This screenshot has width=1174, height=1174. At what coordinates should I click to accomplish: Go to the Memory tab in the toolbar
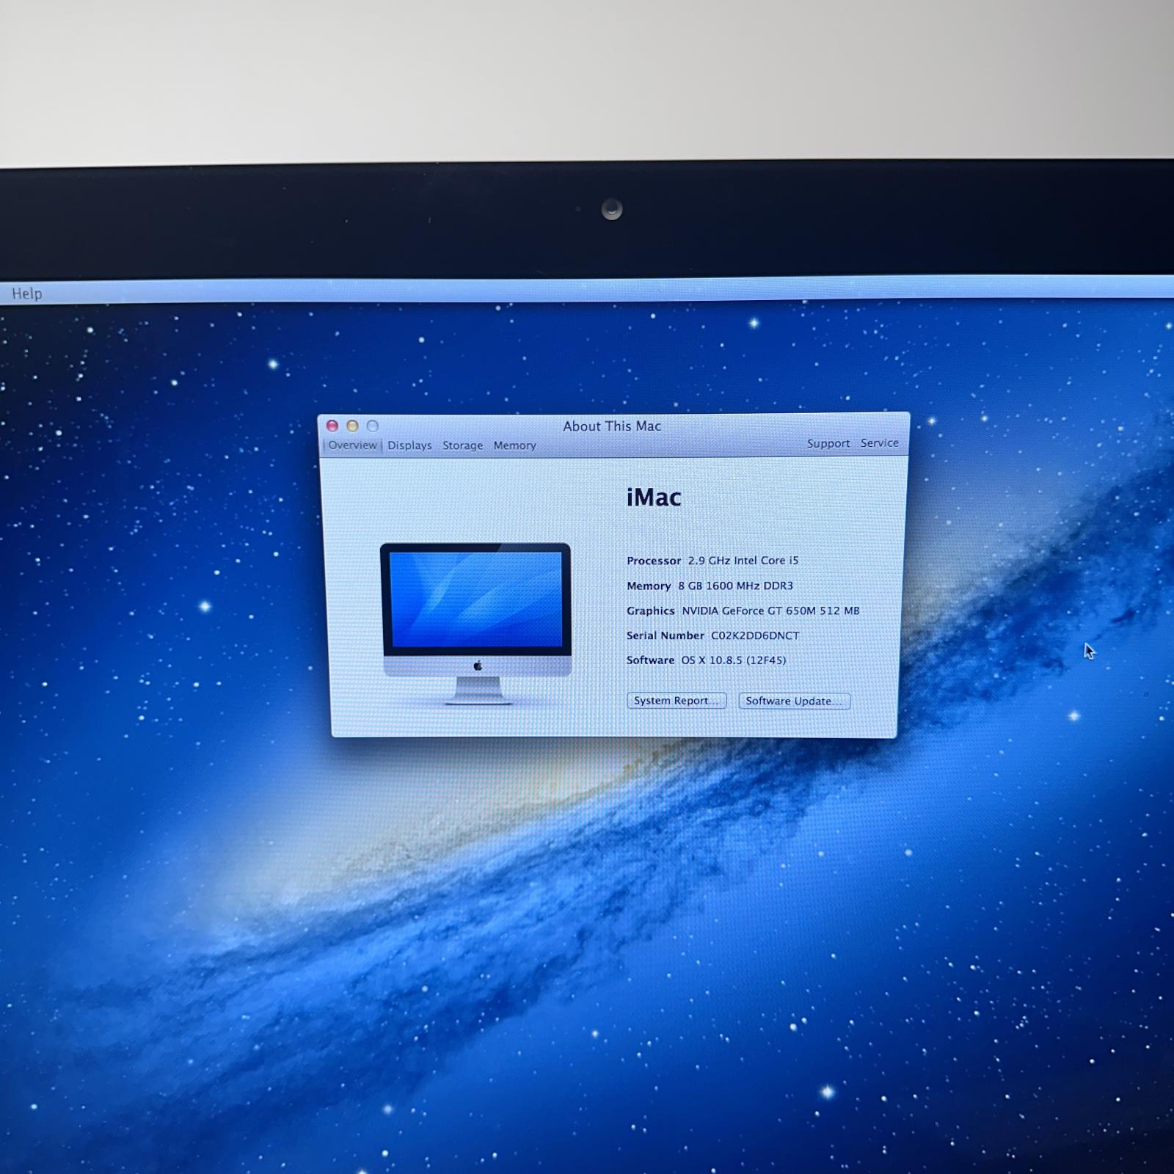[514, 445]
